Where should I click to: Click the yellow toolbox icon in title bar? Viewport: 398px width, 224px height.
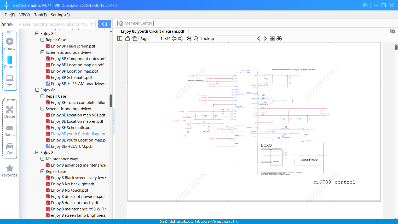365,5
